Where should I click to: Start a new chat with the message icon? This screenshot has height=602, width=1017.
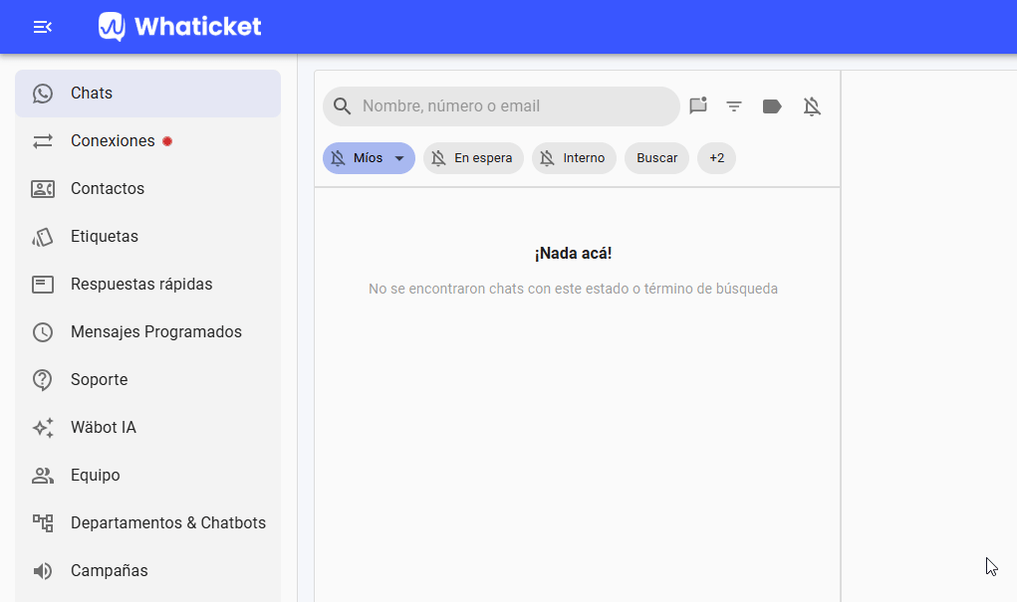coord(698,105)
